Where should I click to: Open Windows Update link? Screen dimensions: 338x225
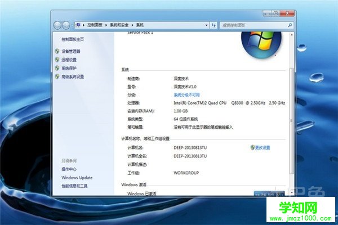tap(77, 177)
